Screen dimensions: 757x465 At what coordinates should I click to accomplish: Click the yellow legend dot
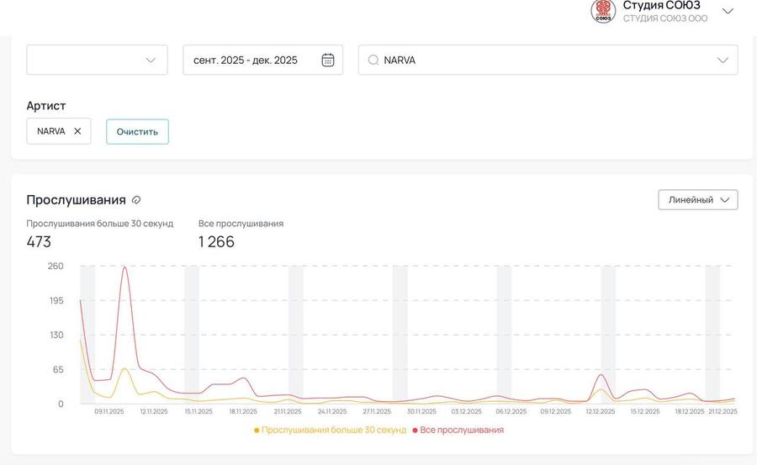click(257, 431)
